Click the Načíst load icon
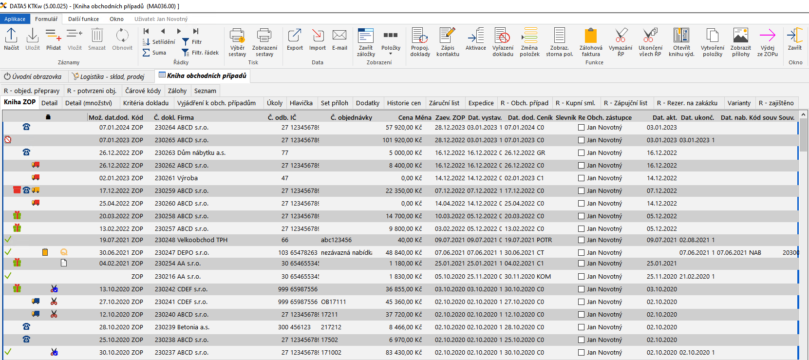The height and width of the screenshot is (360, 809). [x=11, y=36]
